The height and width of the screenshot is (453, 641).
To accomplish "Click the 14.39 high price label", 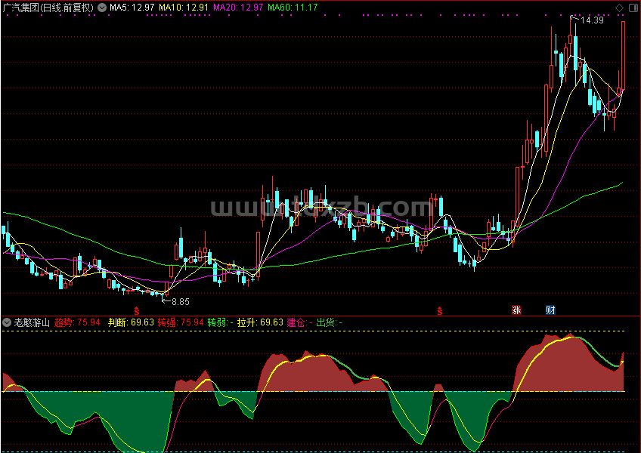I will (x=592, y=20).
